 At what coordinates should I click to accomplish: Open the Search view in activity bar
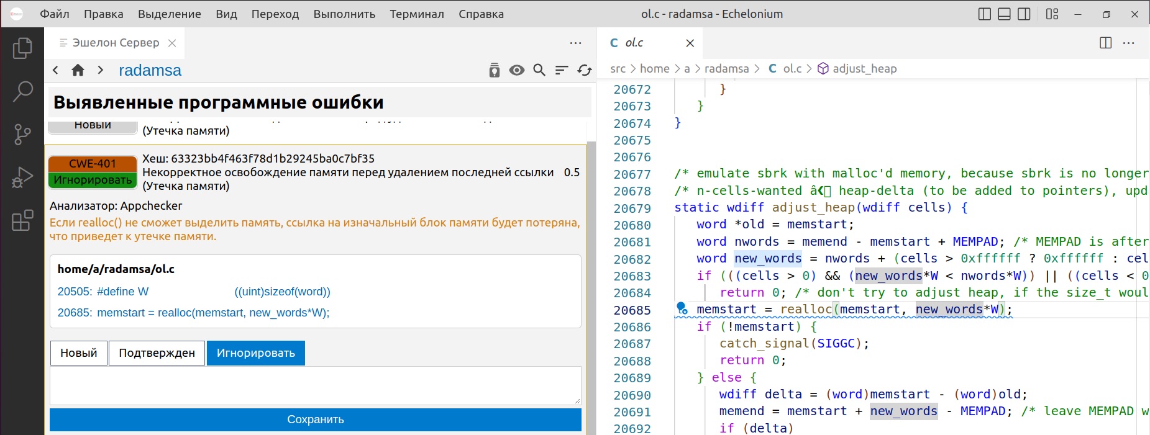(22, 91)
